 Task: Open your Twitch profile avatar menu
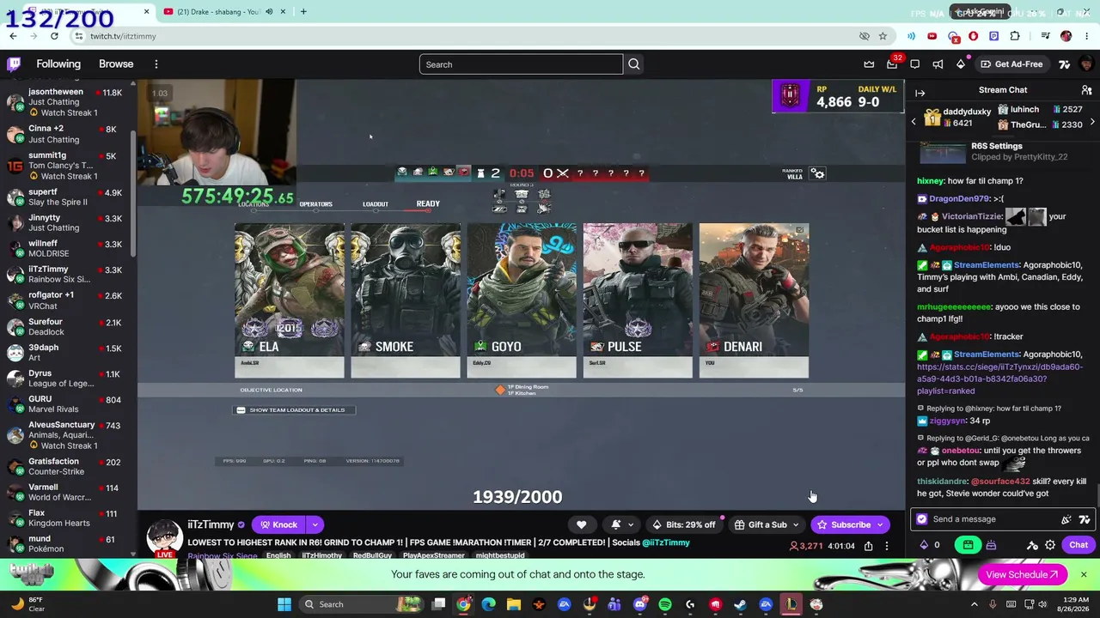click(1086, 64)
